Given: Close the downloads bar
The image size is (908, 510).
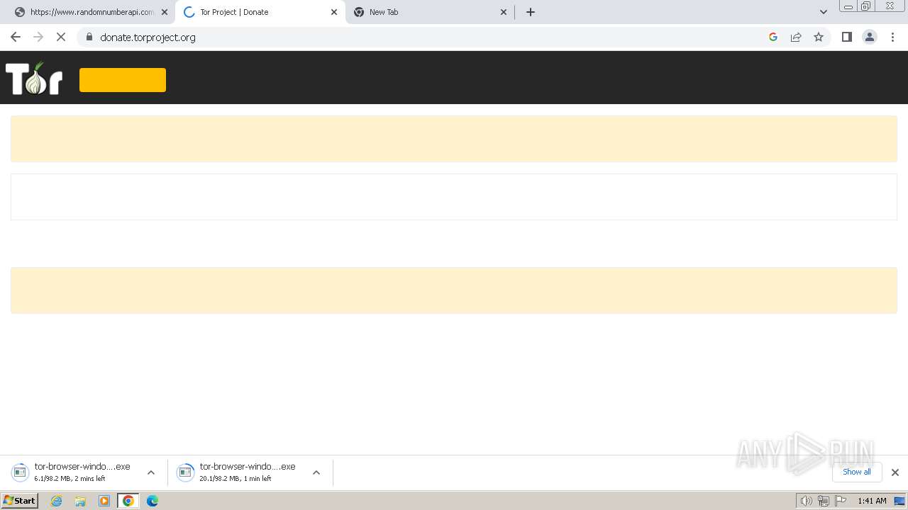Looking at the screenshot, I should (895, 472).
